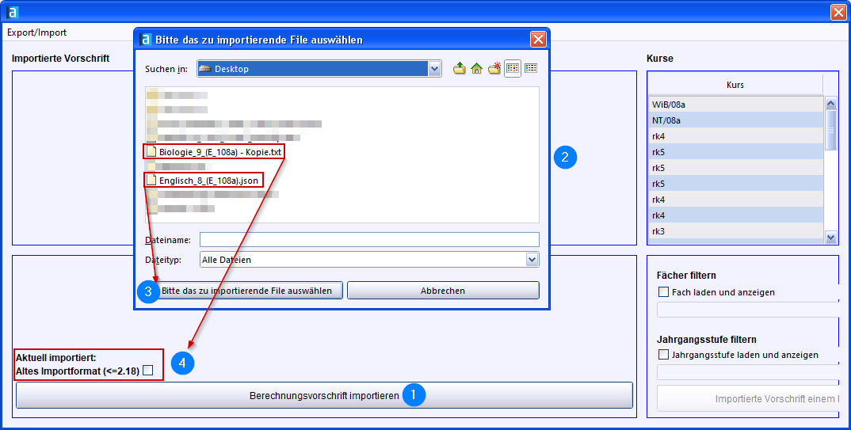This screenshot has width=851, height=430.
Task: Click into the Dateiname input field
Action: point(369,240)
